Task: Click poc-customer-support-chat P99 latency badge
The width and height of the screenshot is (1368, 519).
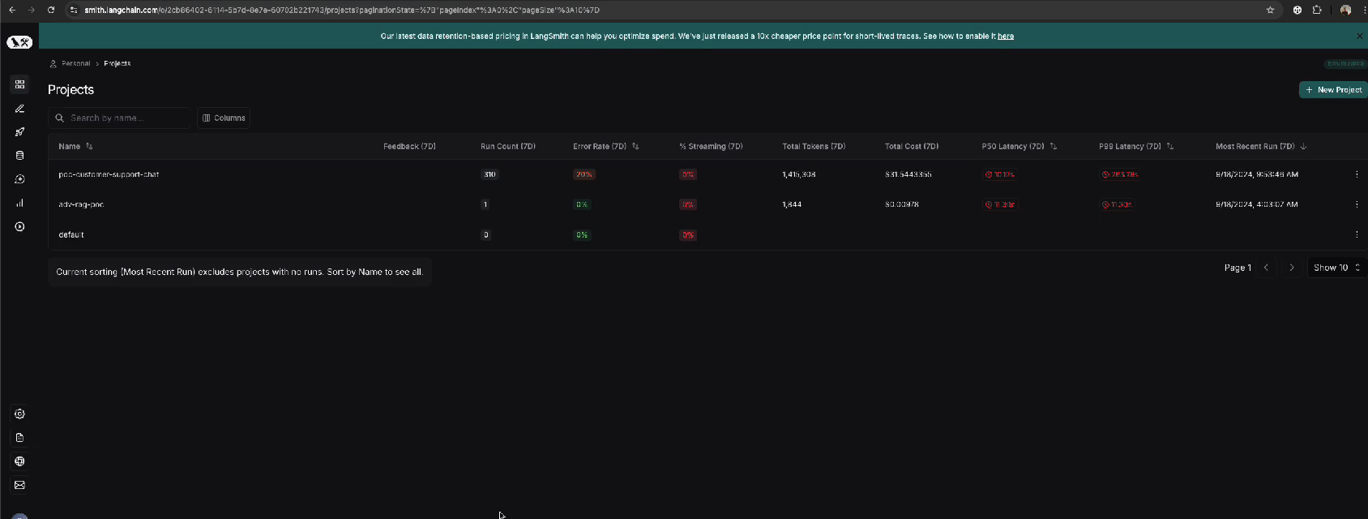Action: (1120, 174)
